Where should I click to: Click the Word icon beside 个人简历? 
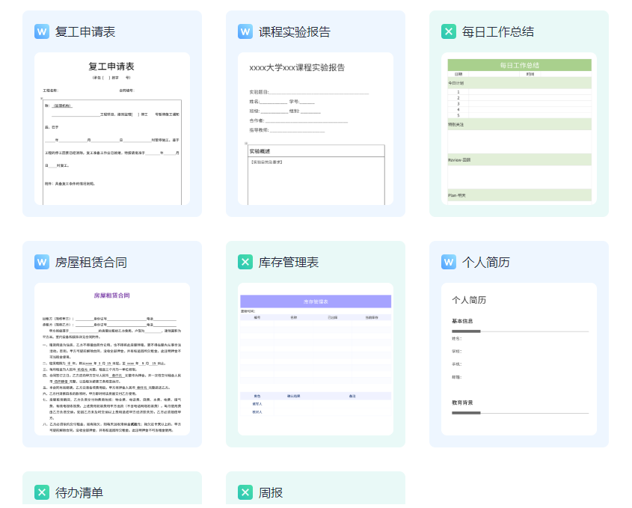(x=449, y=262)
